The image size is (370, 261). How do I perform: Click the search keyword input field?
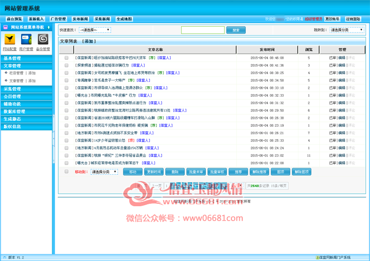203,30
